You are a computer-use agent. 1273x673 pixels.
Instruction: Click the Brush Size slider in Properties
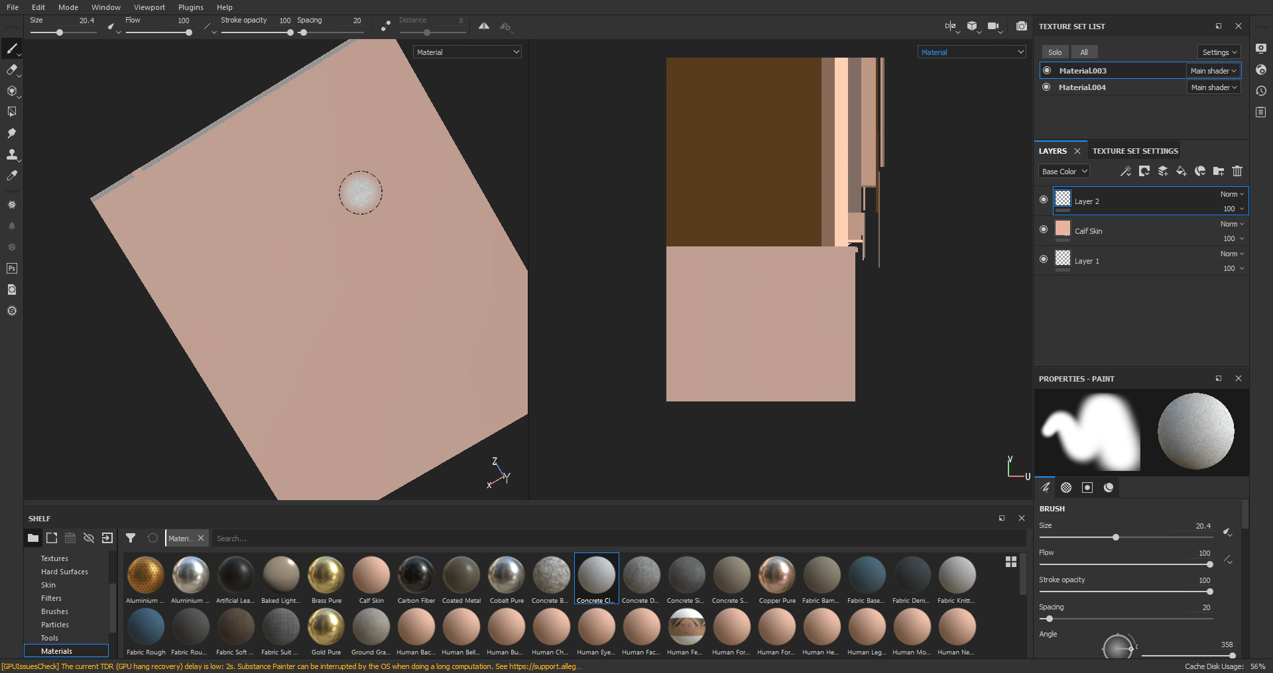tap(1125, 537)
